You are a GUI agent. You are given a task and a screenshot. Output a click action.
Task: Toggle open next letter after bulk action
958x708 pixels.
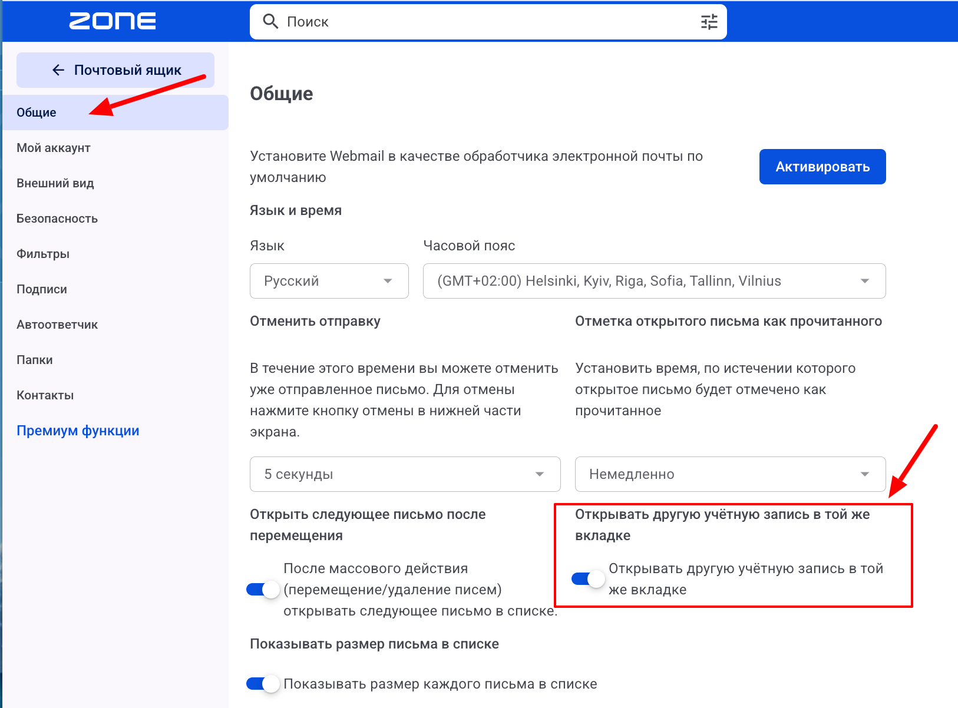point(263,590)
